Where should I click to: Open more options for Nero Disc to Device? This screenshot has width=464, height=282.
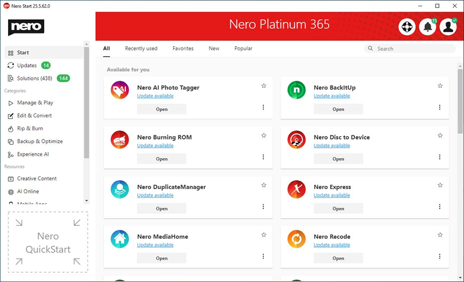[x=440, y=157]
